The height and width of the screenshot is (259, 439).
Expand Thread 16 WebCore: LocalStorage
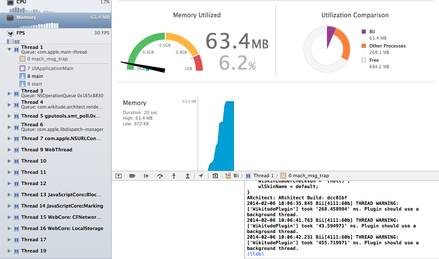click(9, 228)
